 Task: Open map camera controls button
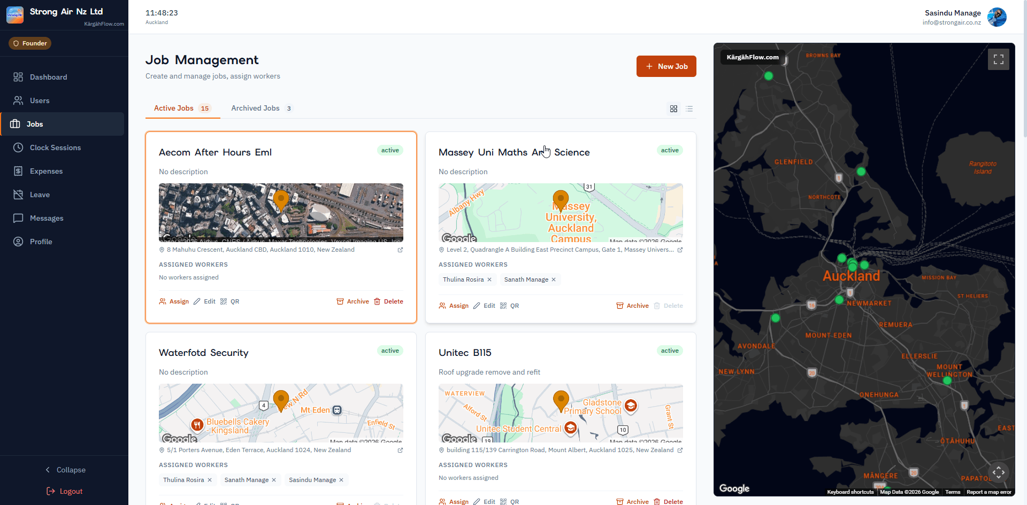[999, 472]
